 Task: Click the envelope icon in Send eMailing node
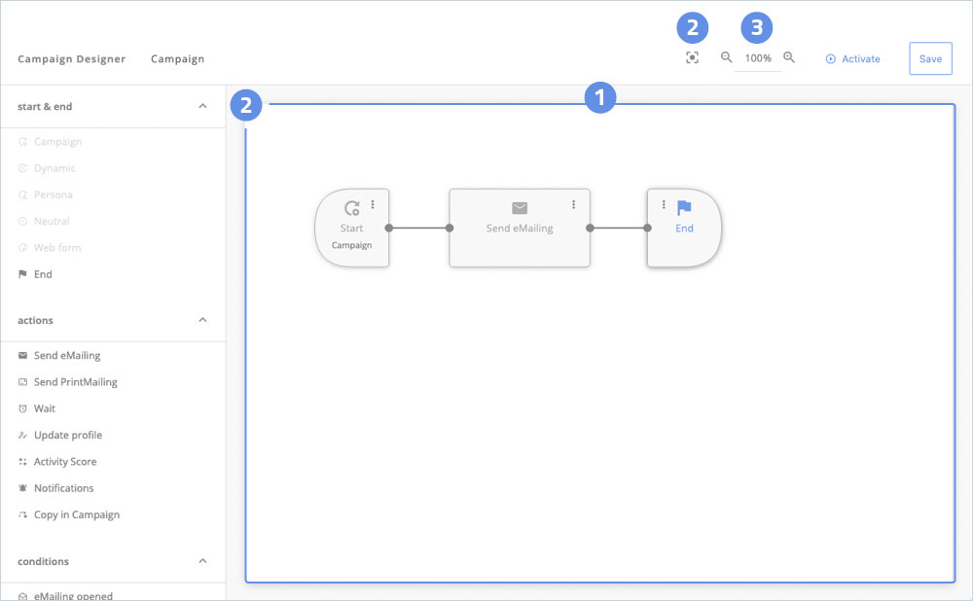[520, 208]
